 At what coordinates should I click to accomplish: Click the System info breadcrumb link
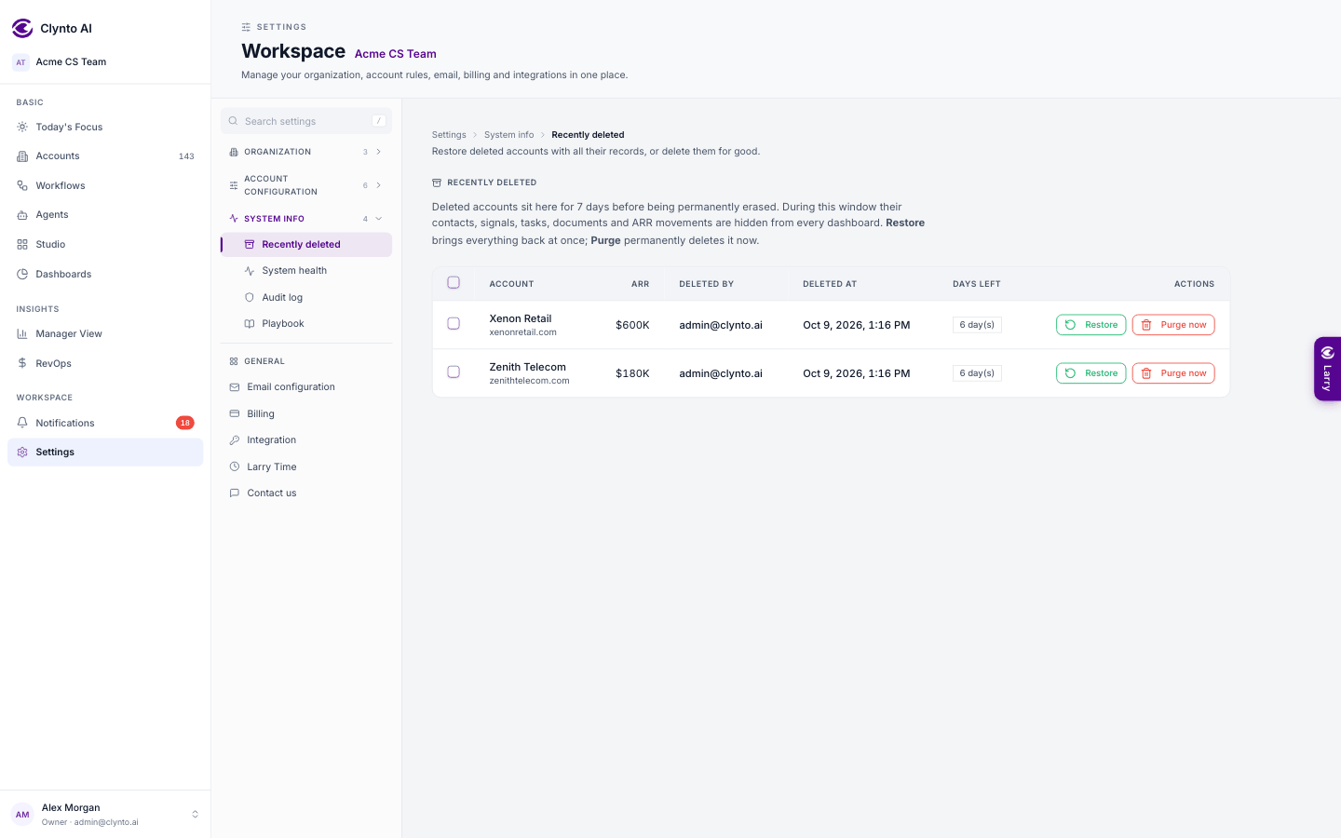coord(509,135)
